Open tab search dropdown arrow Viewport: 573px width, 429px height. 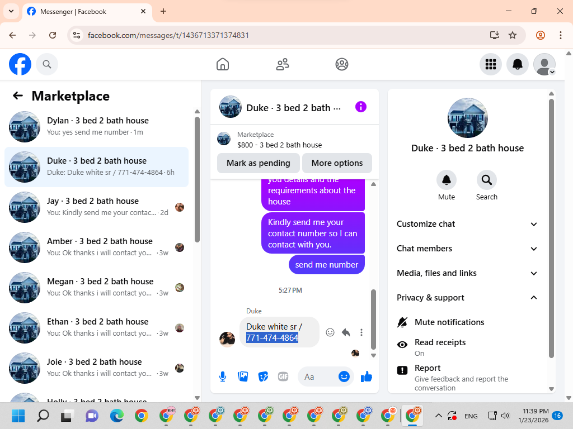[11, 11]
